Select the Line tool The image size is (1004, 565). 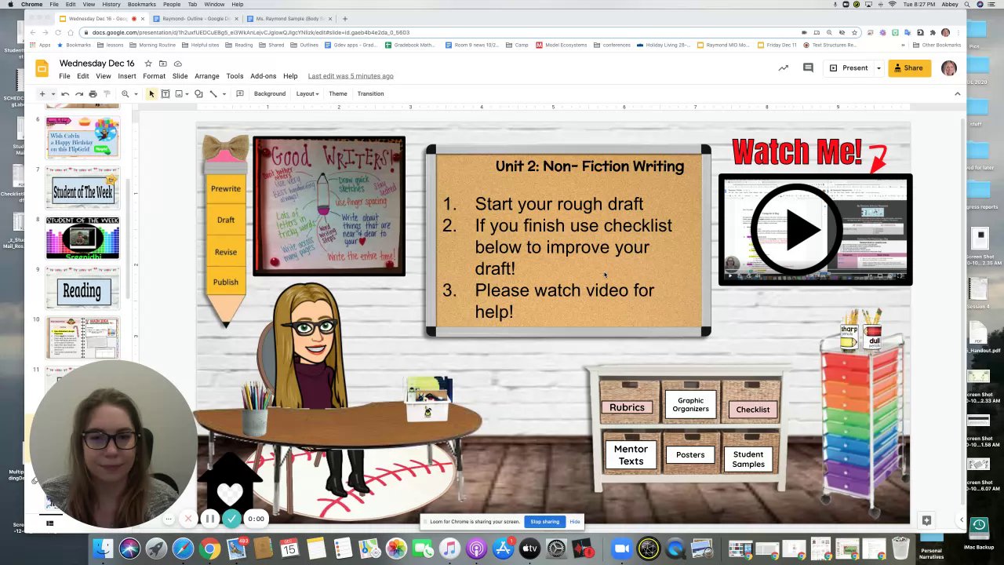(x=213, y=94)
